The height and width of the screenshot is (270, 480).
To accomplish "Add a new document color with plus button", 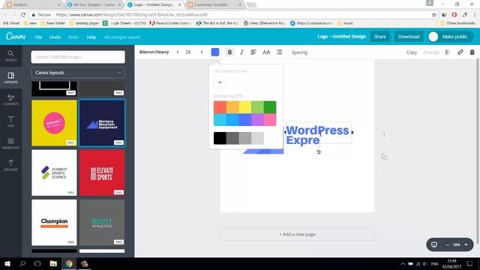I will (x=220, y=82).
